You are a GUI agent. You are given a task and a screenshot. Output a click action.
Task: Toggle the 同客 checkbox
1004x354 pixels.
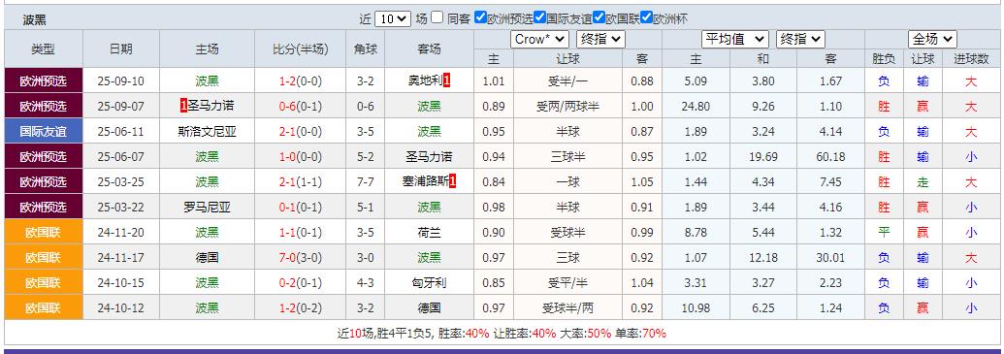tap(437, 17)
